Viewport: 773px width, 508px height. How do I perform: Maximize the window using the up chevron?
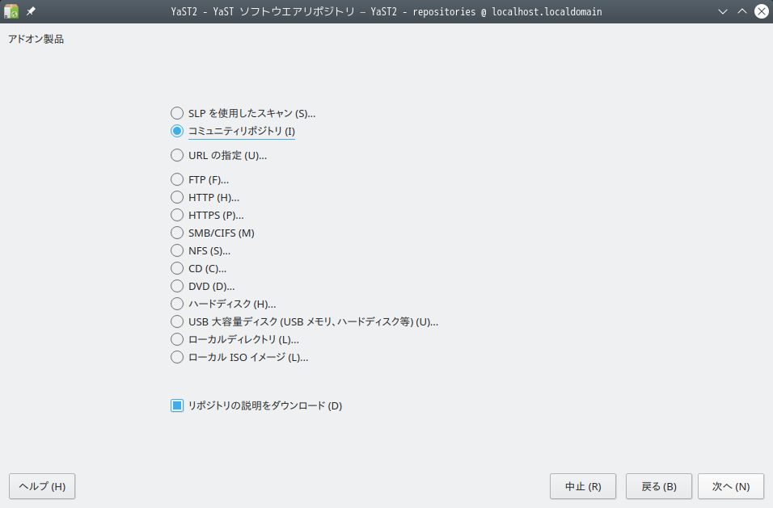[x=742, y=12]
